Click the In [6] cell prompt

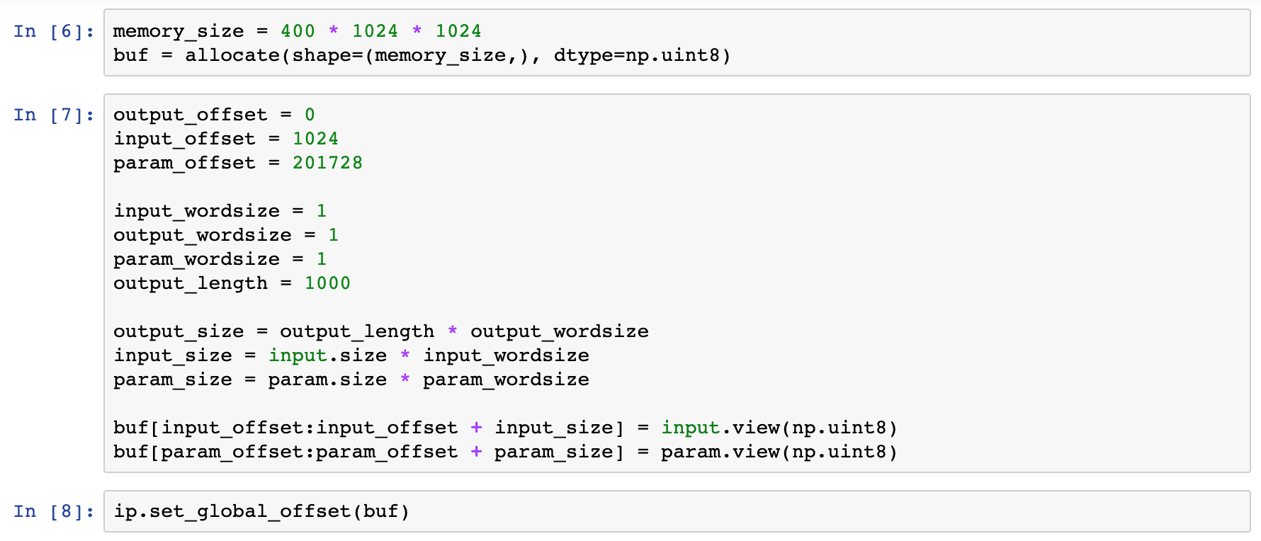click(x=54, y=31)
